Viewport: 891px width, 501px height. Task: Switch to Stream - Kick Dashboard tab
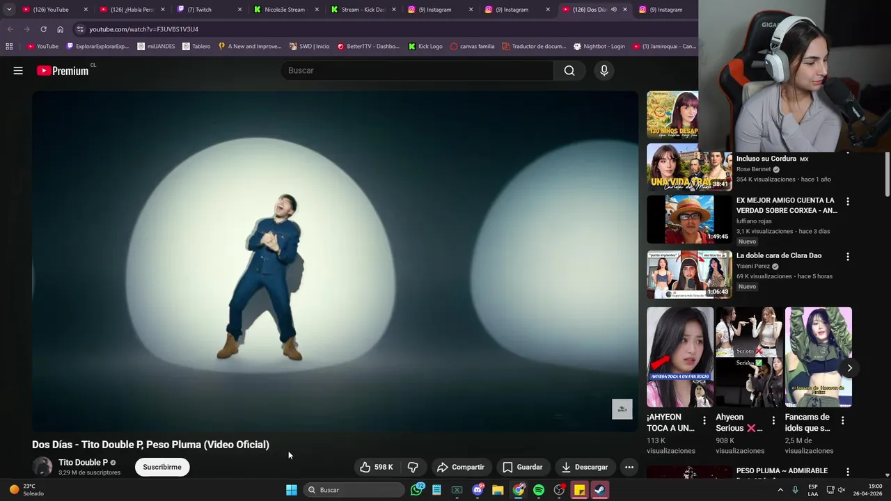[363, 10]
